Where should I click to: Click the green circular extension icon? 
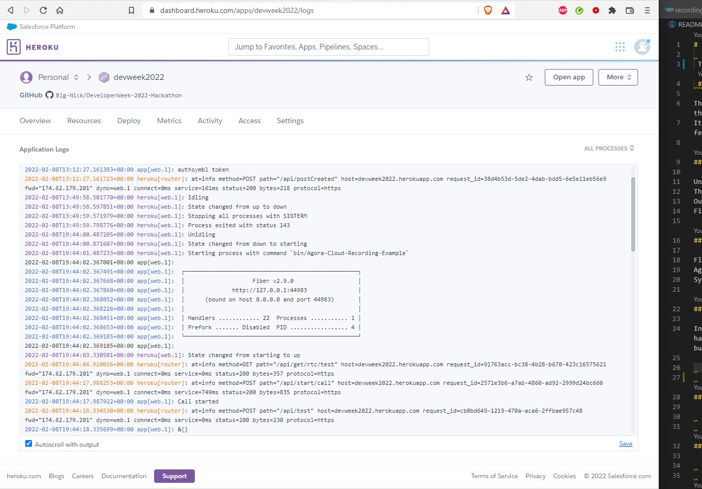pos(579,10)
